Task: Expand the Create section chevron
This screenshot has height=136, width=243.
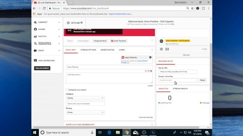Action: point(59,51)
